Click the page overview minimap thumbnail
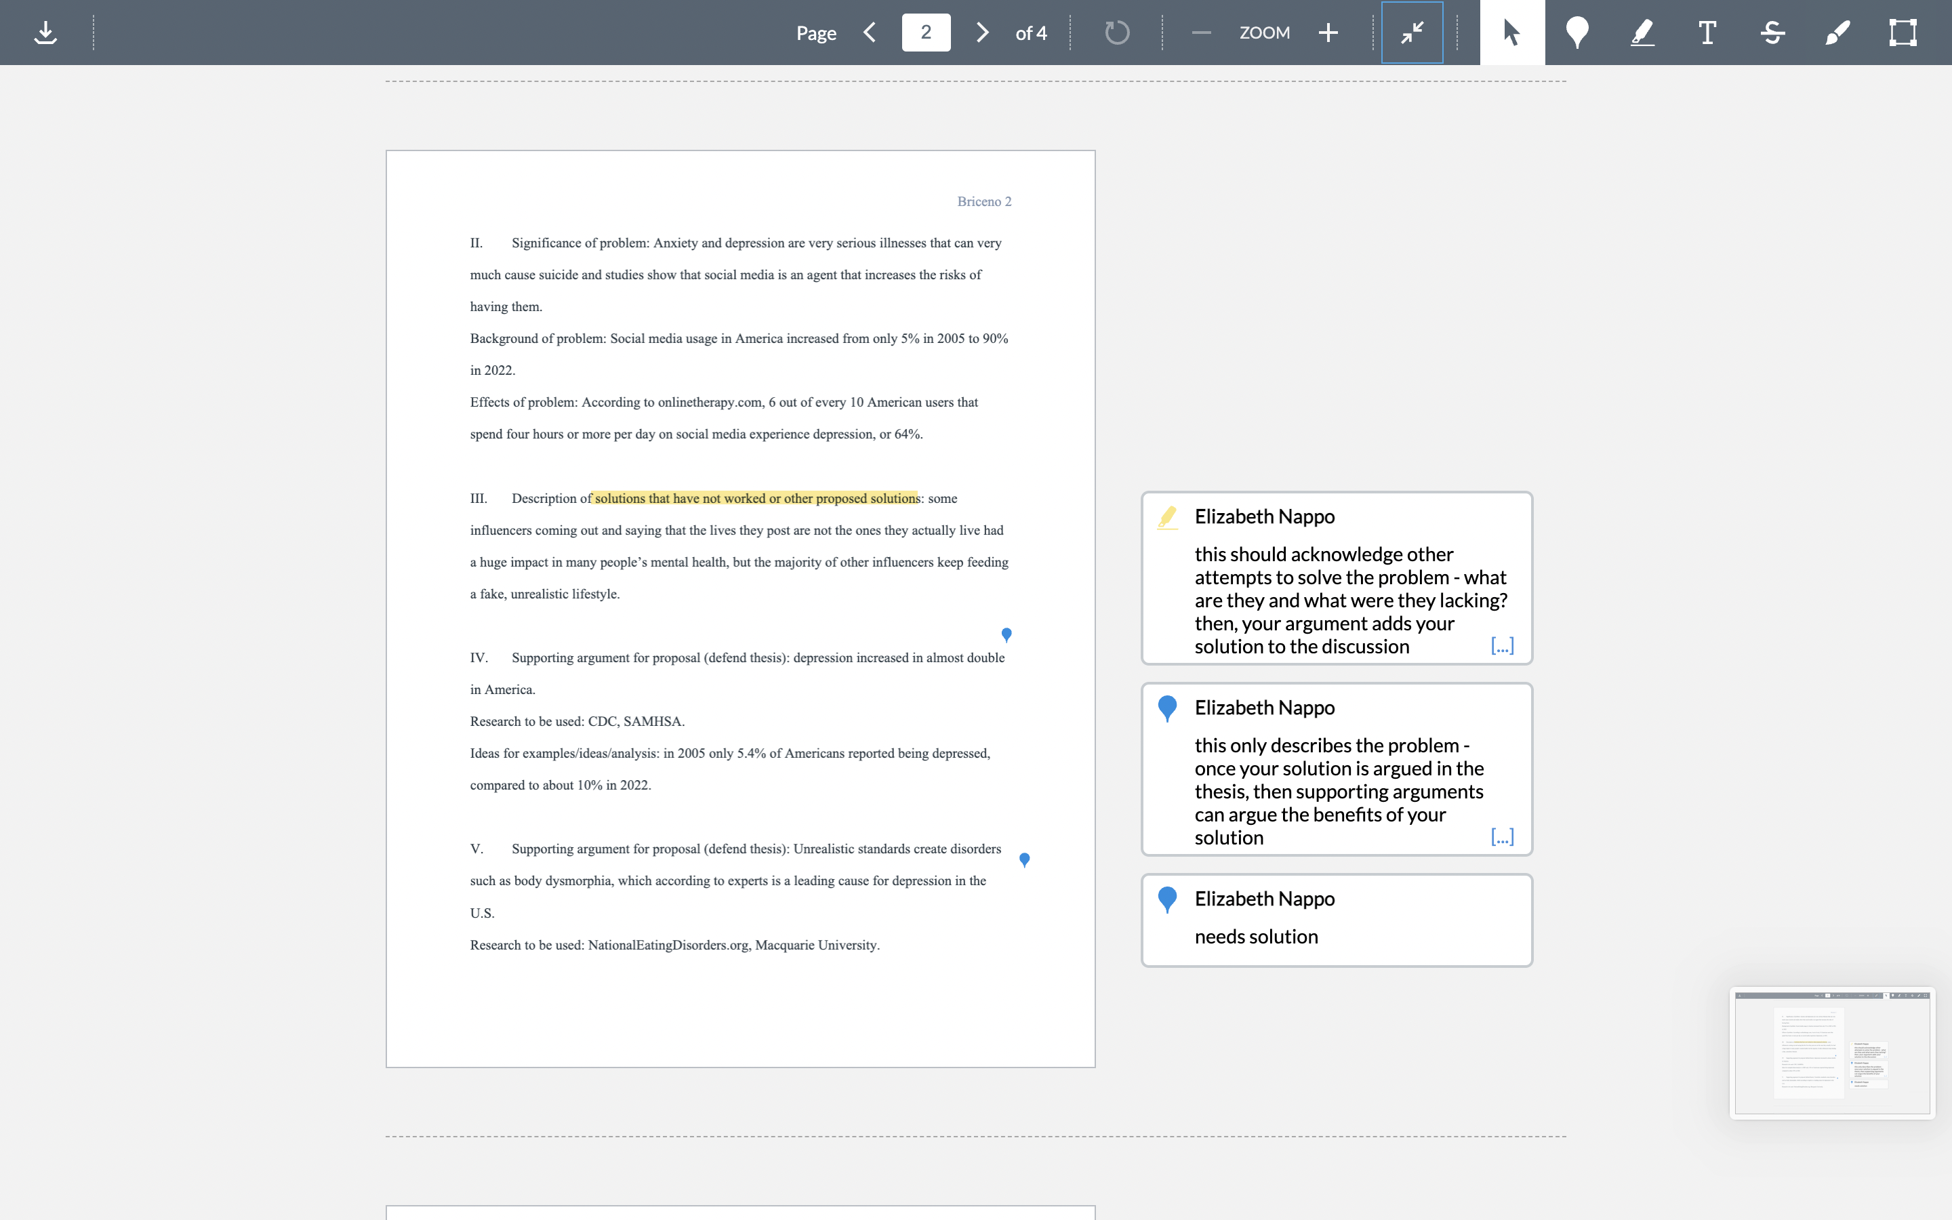The height and width of the screenshot is (1220, 1952). coord(1832,1053)
